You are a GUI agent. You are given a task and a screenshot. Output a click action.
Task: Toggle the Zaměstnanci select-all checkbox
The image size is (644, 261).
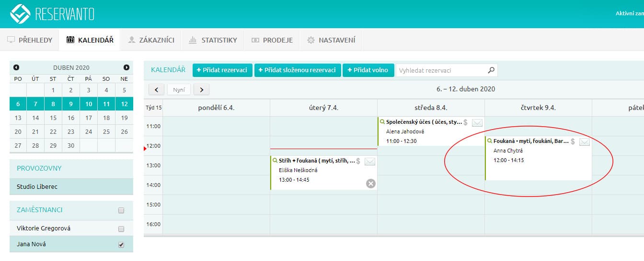[121, 210]
